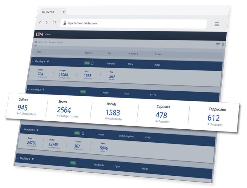
Task: Click Bottles value 784 under Machine 1
Action: pos(40,74)
